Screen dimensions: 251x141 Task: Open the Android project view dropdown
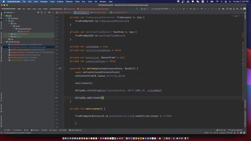(x=9, y=13)
